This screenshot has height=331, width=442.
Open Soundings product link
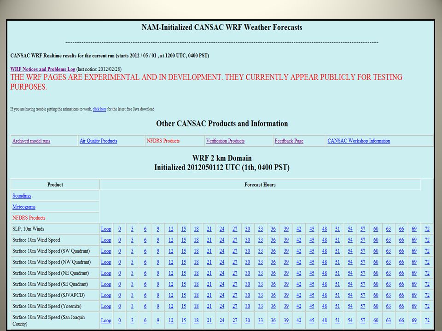(x=22, y=196)
